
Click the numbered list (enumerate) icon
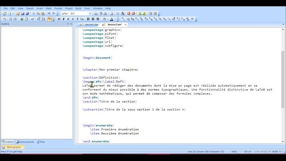15,19
